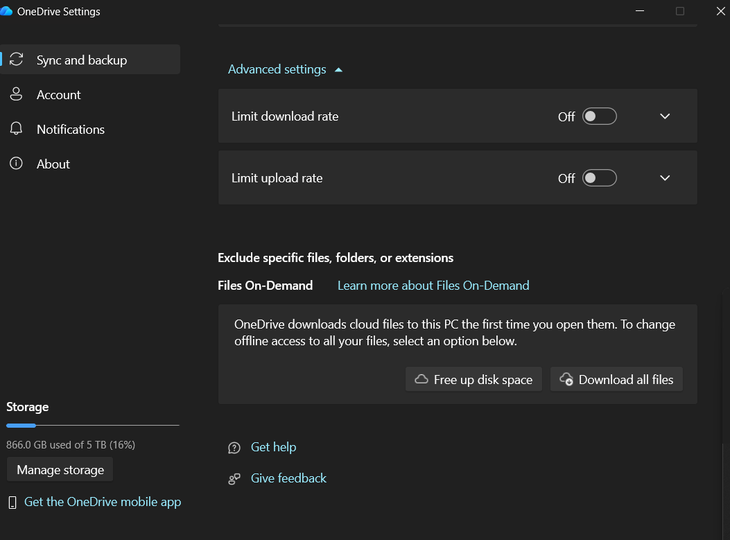Image resolution: width=730 pixels, height=540 pixels.
Task: Click the Sync and backup arrows icon
Action: pos(16,60)
